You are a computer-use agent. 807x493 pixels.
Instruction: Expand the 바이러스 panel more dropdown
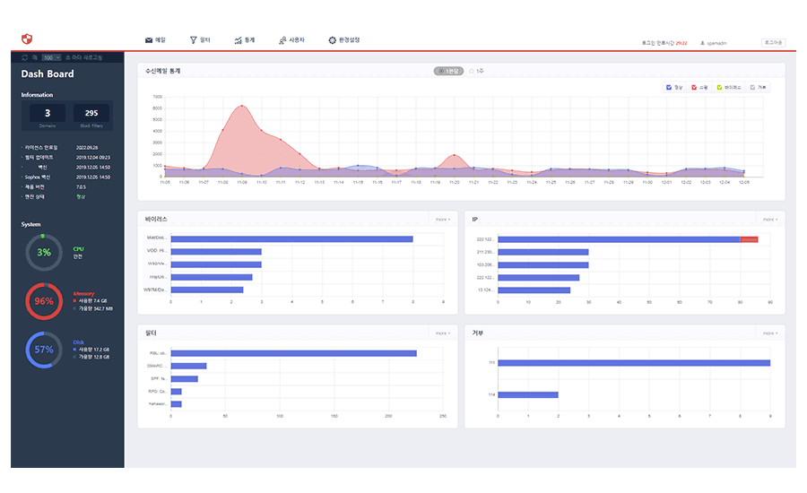(443, 220)
